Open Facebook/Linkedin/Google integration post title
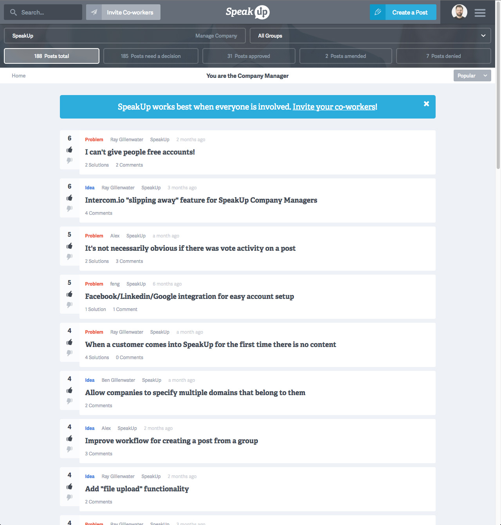The height and width of the screenshot is (525, 501). [189, 296]
